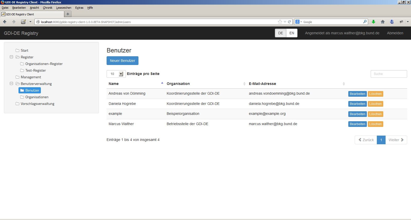Open Organisationen in the sidebar tree
This screenshot has height=220, width=411.
pos(37,97)
